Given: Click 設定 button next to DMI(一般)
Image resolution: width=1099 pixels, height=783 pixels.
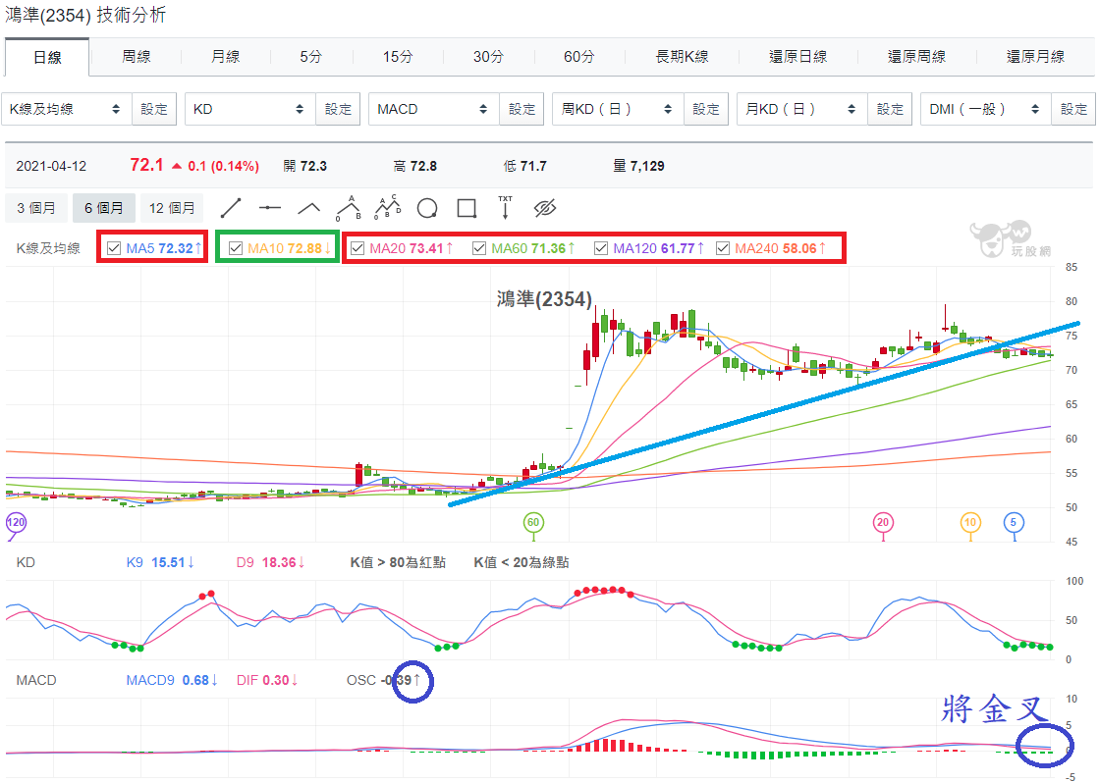Looking at the screenshot, I should pos(1073,109).
